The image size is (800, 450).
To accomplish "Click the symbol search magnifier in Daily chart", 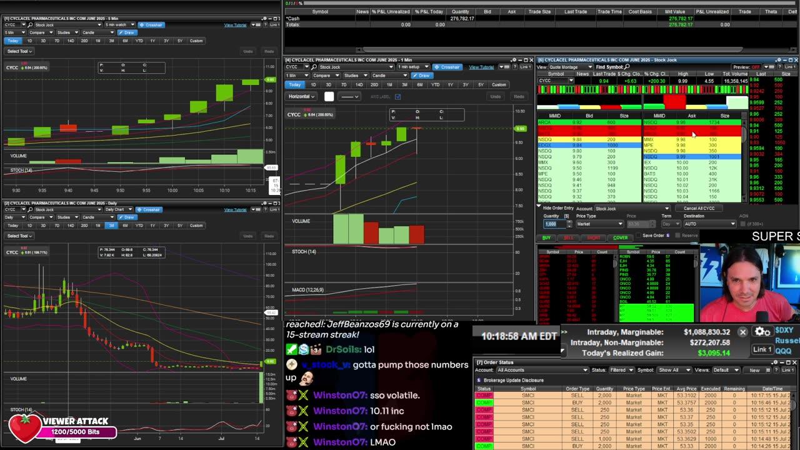I will tap(30, 209).
